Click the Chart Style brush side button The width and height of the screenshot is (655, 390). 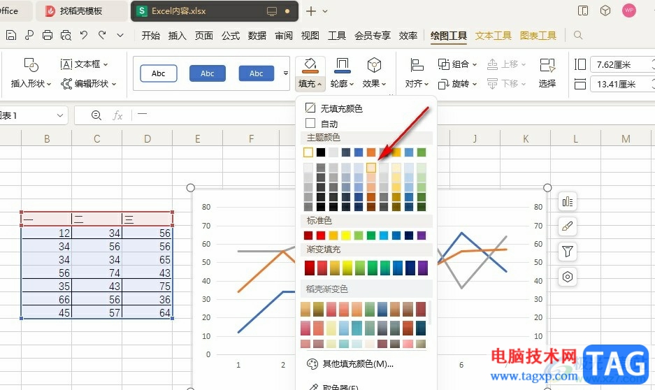pyautogui.click(x=568, y=226)
